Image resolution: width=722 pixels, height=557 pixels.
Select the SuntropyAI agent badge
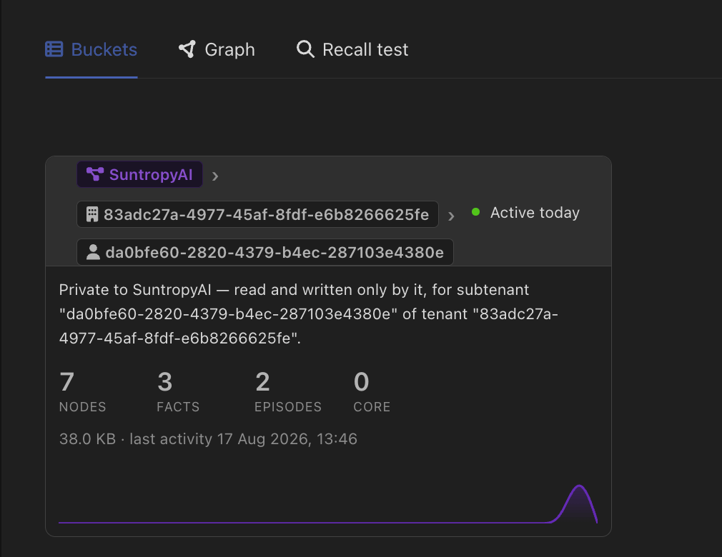[139, 175]
